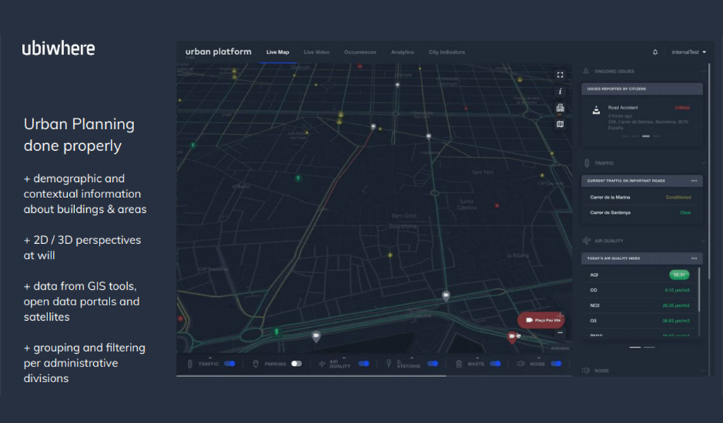723x423 pixels.
Task: Click the Critical severity label
Action: click(682, 108)
